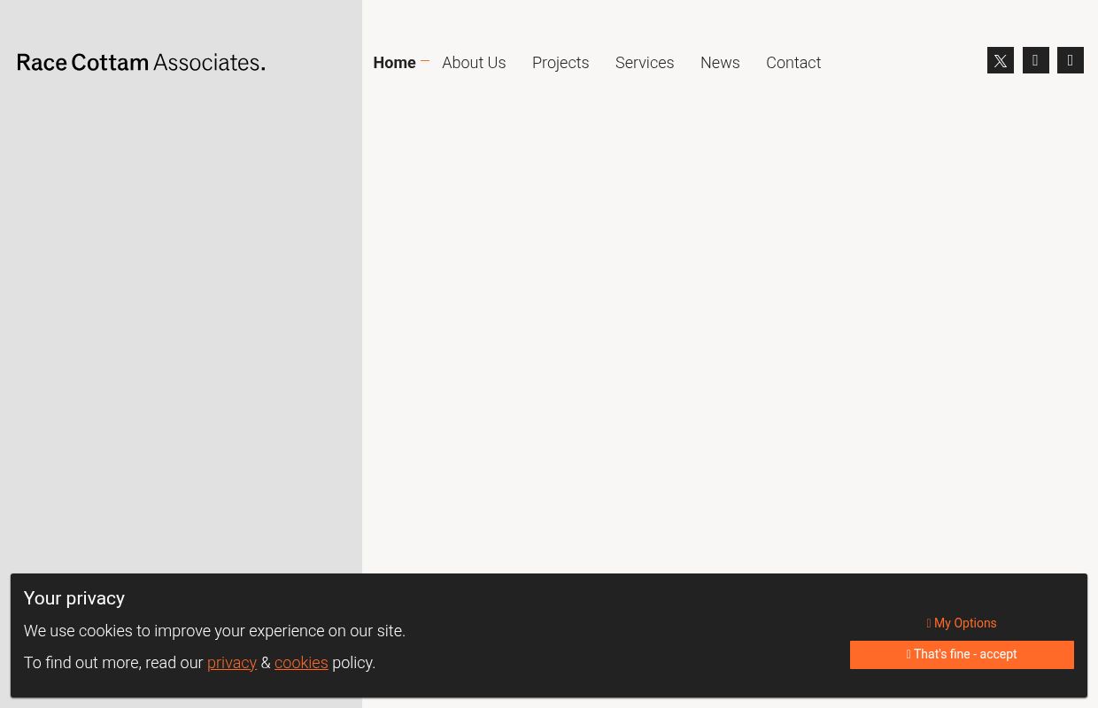Accept cookies with That's fine button

coord(964,655)
